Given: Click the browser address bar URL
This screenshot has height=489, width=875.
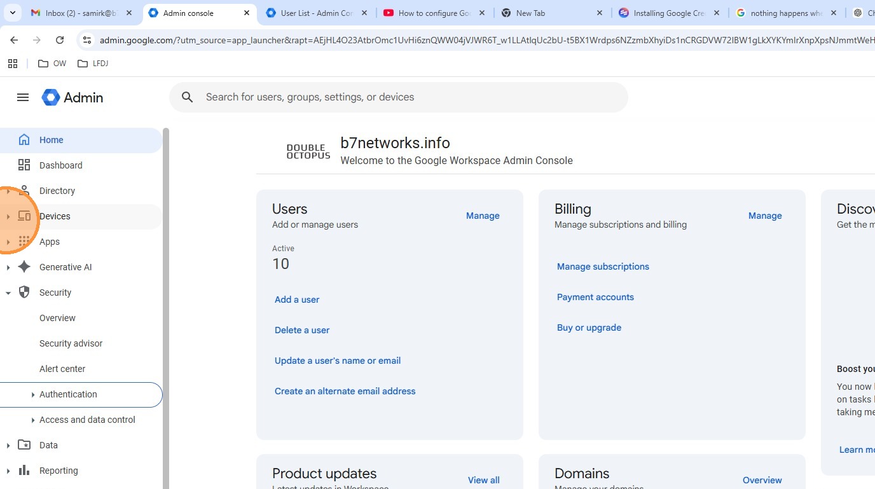Looking at the screenshot, I should tap(487, 40).
